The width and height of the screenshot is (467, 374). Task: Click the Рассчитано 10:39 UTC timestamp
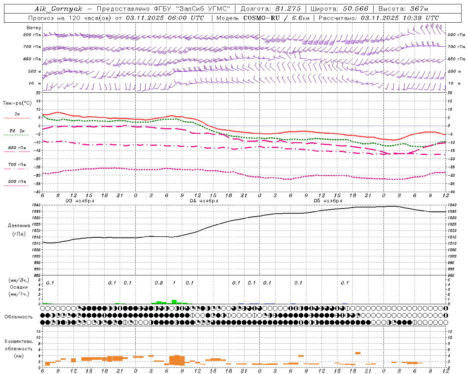click(x=379, y=18)
